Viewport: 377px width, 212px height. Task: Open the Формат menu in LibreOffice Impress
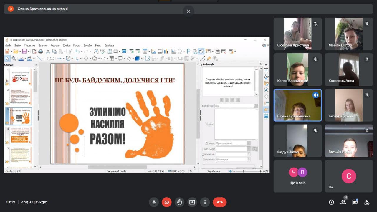[x=55, y=45]
